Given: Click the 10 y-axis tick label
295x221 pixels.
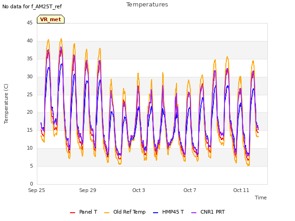Looking at the screenshot, I should 29,148.
